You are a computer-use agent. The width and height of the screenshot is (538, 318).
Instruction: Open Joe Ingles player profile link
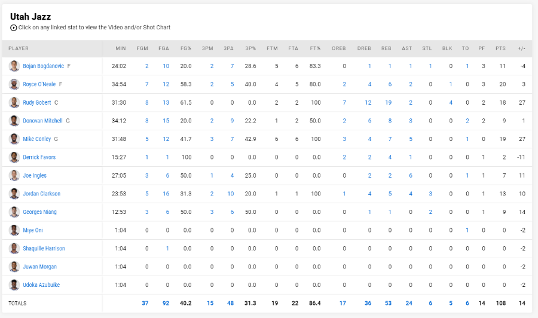[35, 175]
